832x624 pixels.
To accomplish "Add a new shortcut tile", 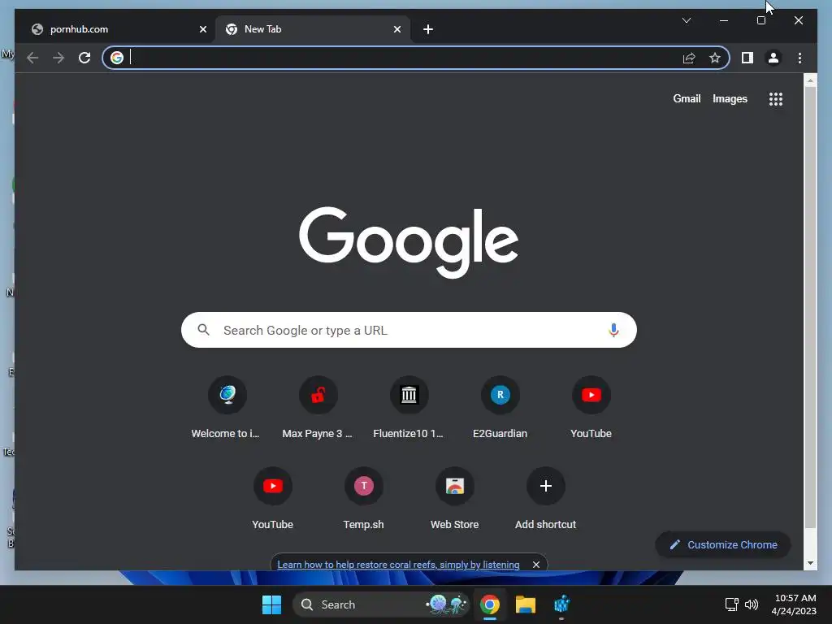I will 545,499.
